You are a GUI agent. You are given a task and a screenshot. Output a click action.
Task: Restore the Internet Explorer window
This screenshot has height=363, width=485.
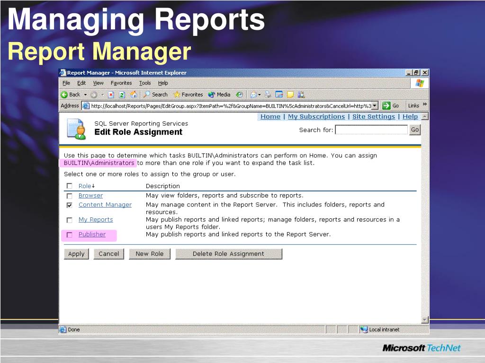click(x=416, y=72)
